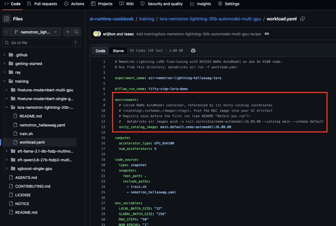Open the Isaac author link
This screenshot has width=336, height=226.
(x=129, y=34)
